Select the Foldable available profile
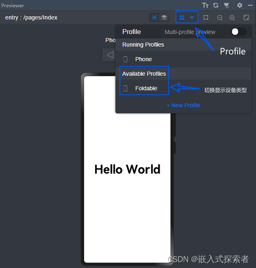The height and width of the screenshot is (268, 256). [183, 88]
